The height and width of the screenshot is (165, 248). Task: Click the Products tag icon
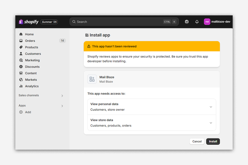click(x=21, y=47)
